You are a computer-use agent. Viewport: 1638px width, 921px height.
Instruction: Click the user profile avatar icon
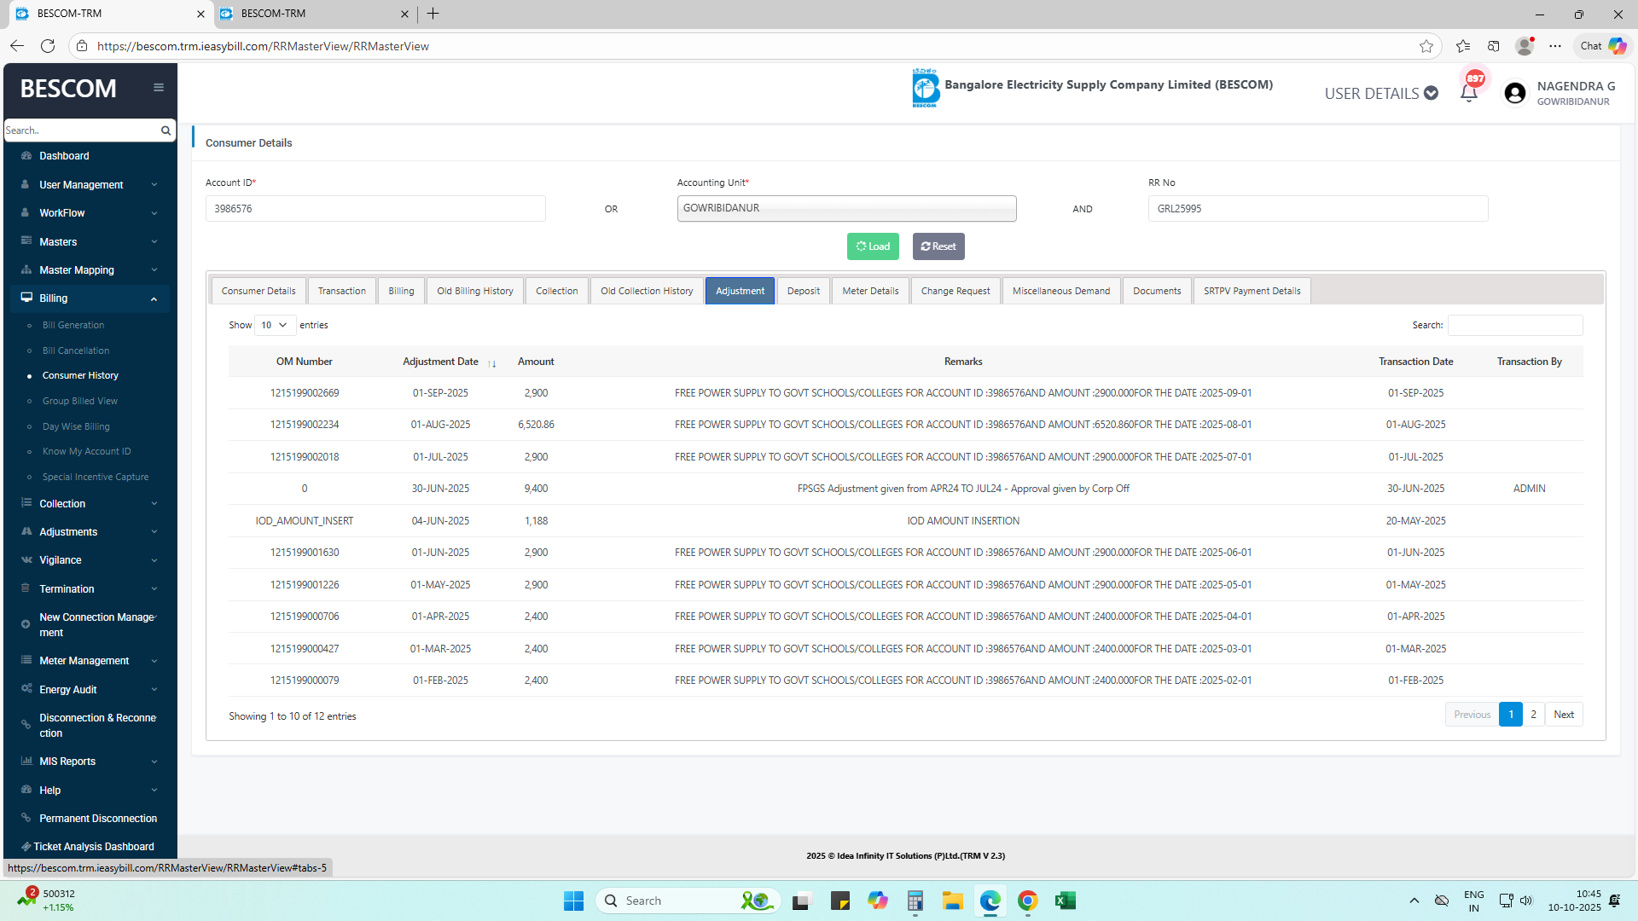tap(1515, 93)
